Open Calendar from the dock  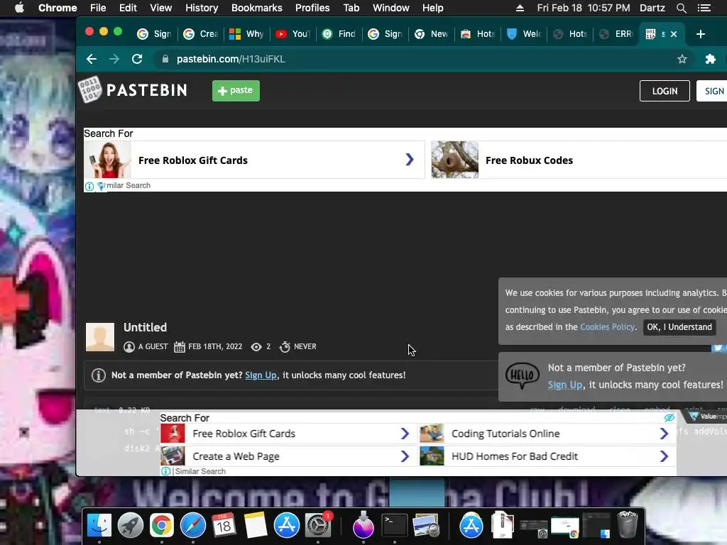click(x=224, y=526)
